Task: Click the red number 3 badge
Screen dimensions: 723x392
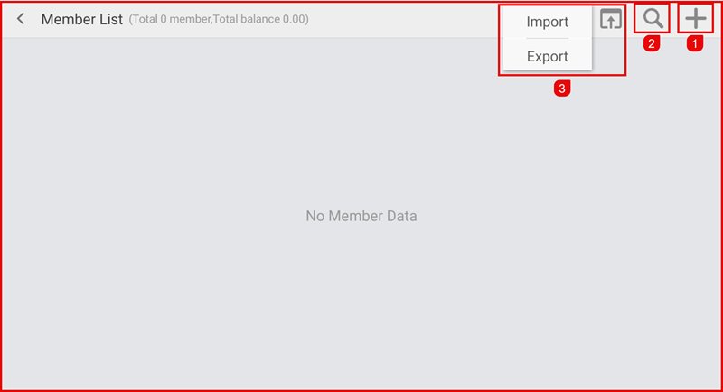Action: [x=562, y=89]
